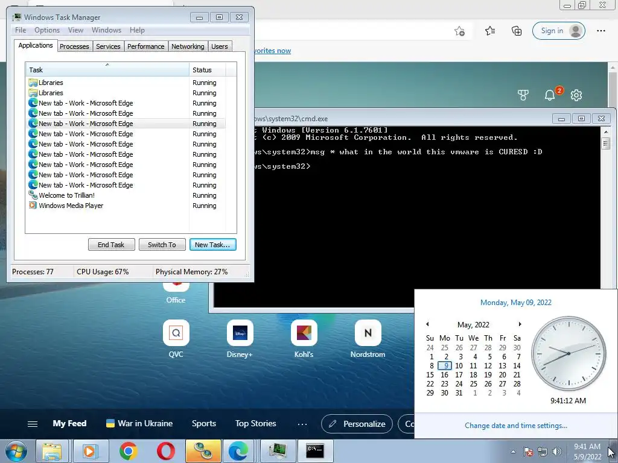
Task: Switch to cmd.exe taskbar icon
Action: pos(315,451)
